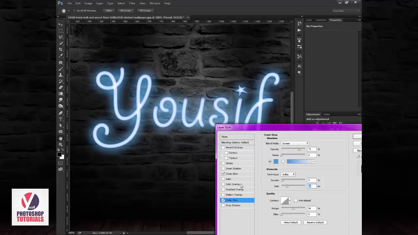Open the Technique Softer dropdown
The height and width of the screenshot is (235, 418).
pyautogui.click(x=288, y=174)
